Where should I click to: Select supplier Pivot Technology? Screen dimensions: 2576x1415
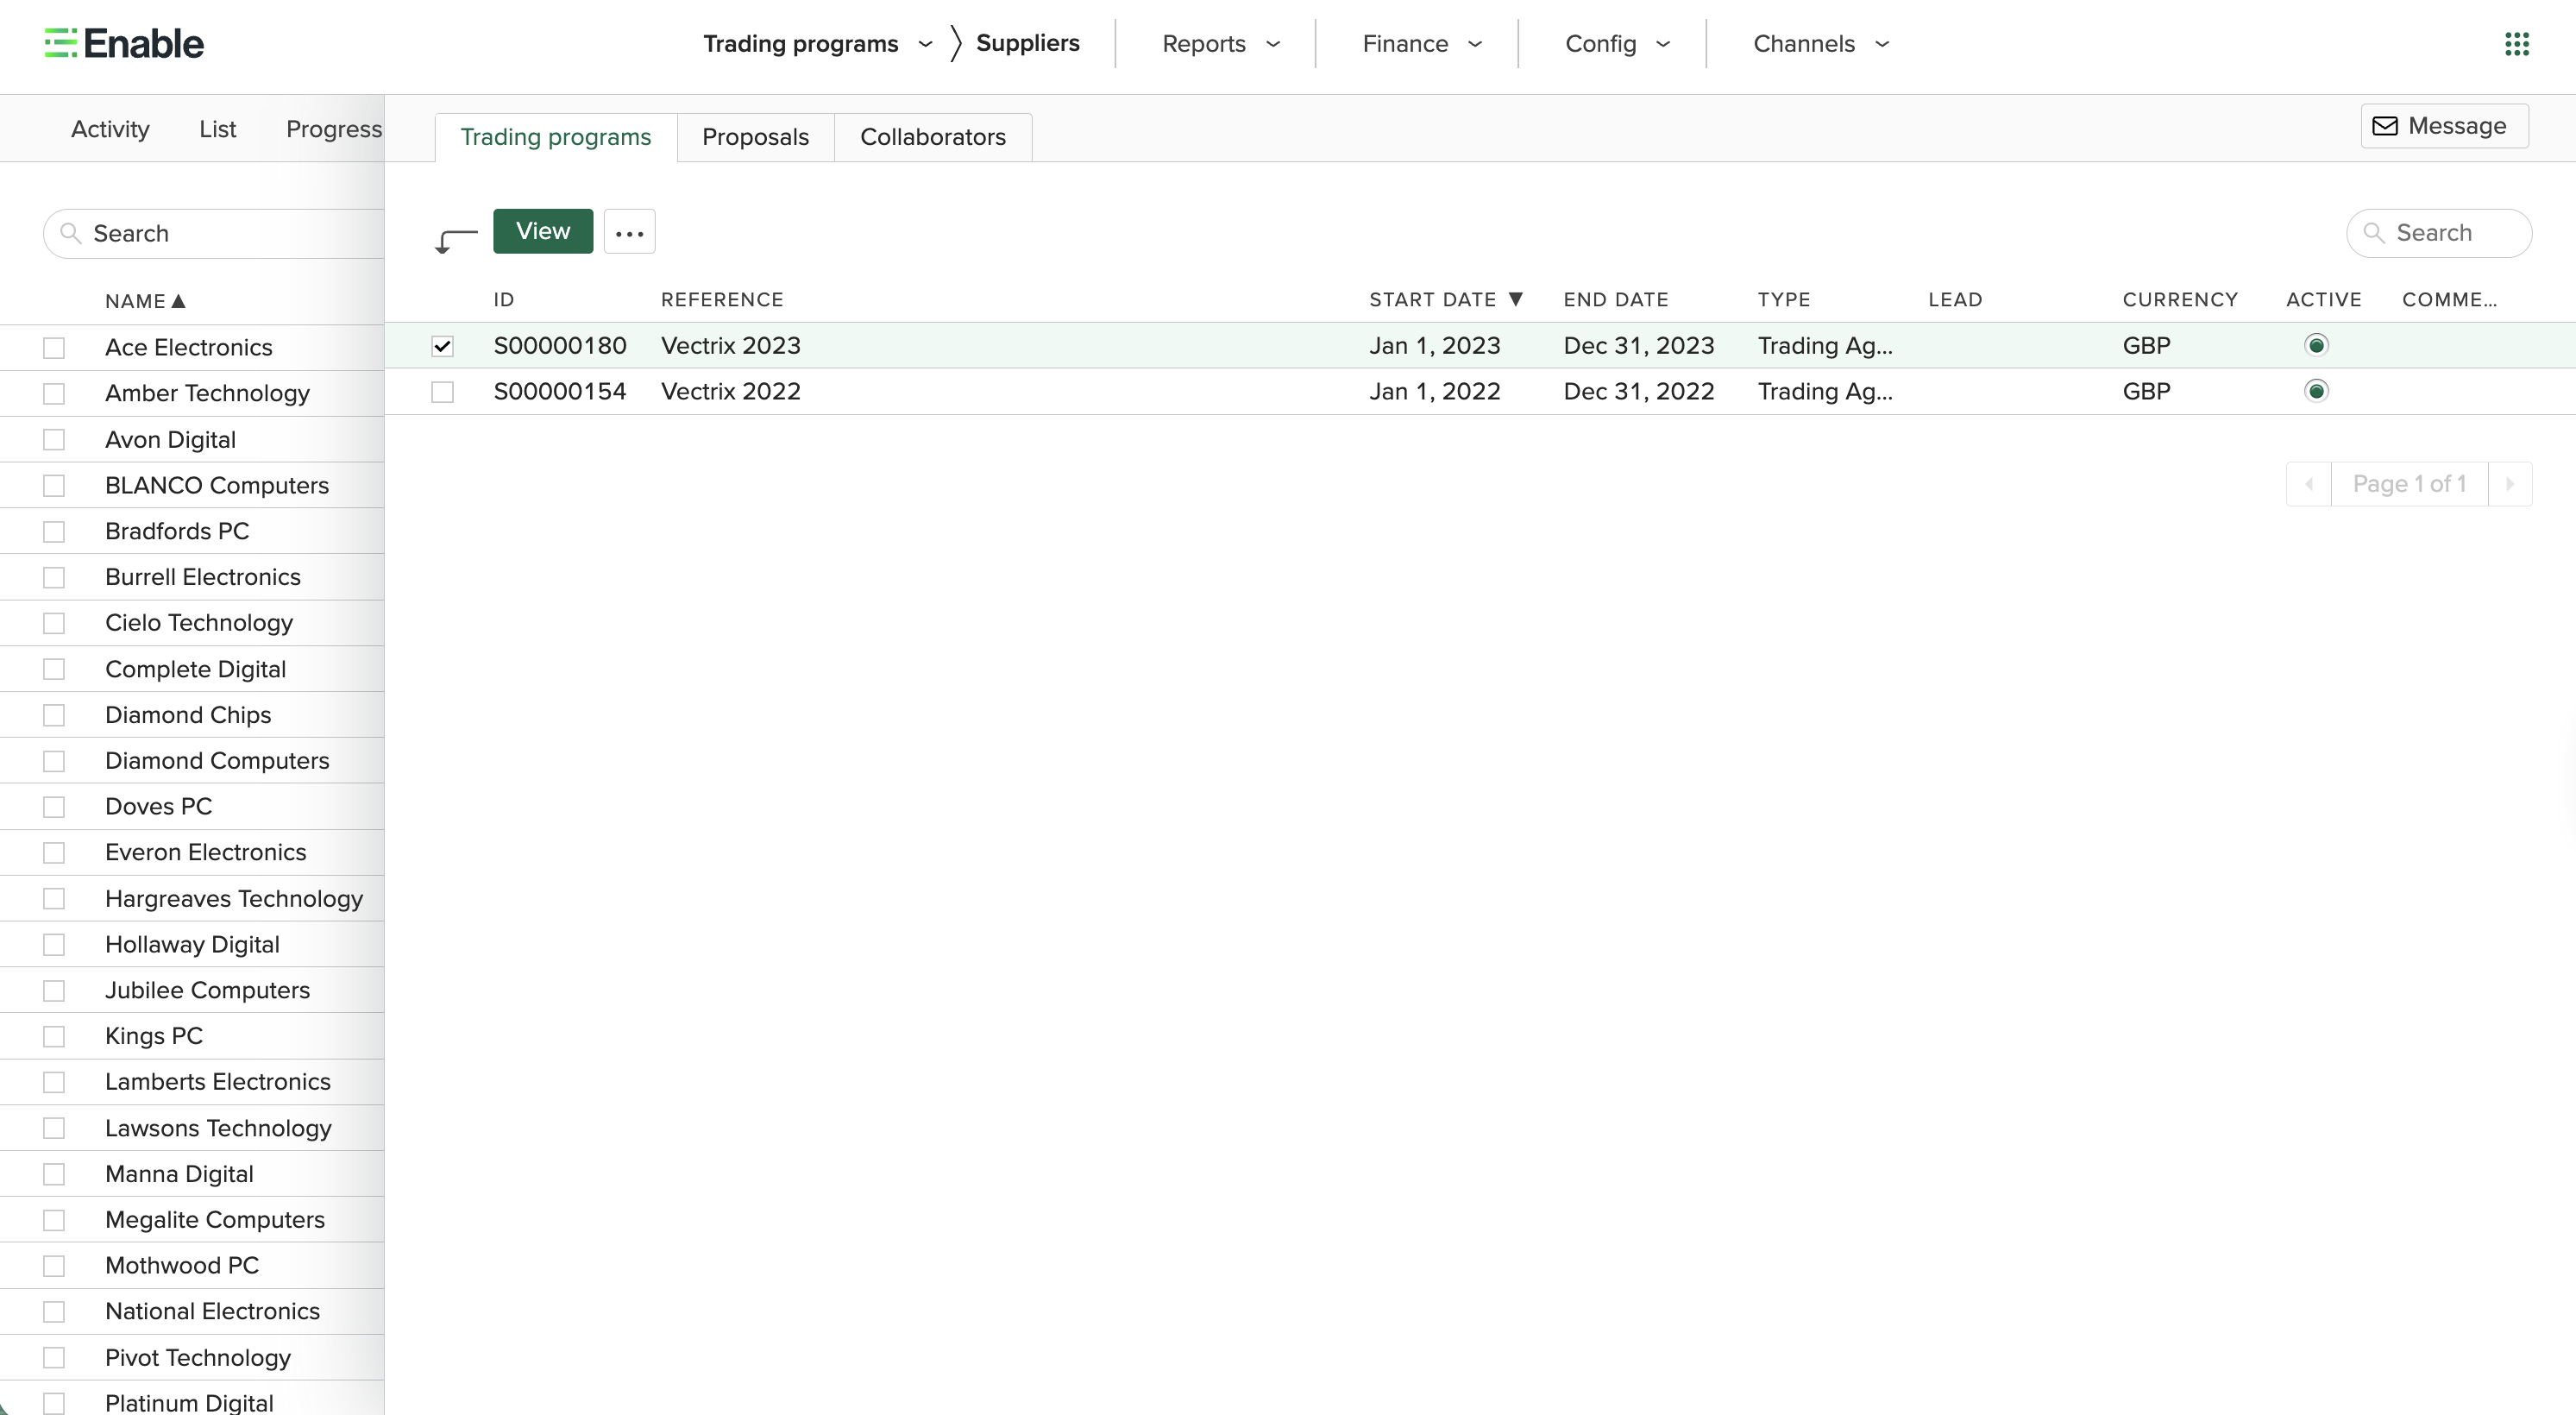198,1358
